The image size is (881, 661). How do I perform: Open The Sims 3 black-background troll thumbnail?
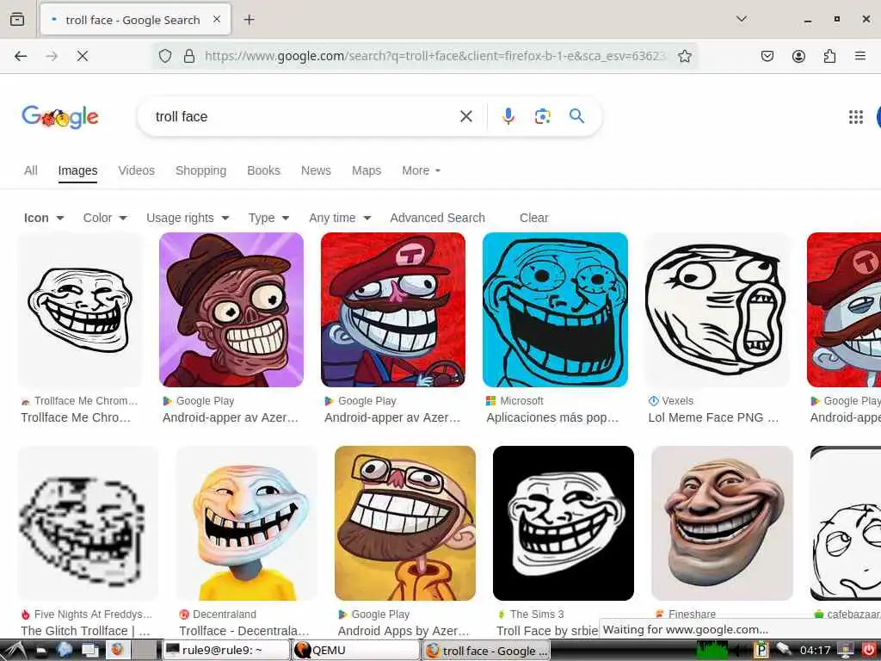(564, 523)
